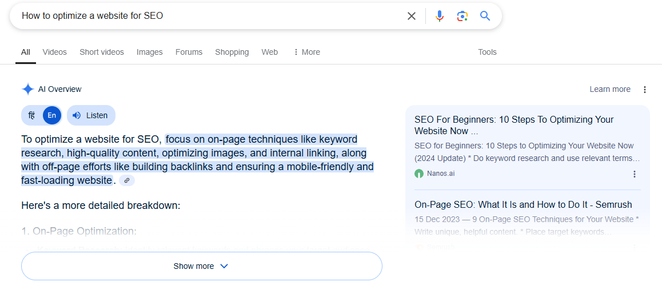Open the Tools options
This screenshot has width=662, height=290.
click(x=487, y=52)
